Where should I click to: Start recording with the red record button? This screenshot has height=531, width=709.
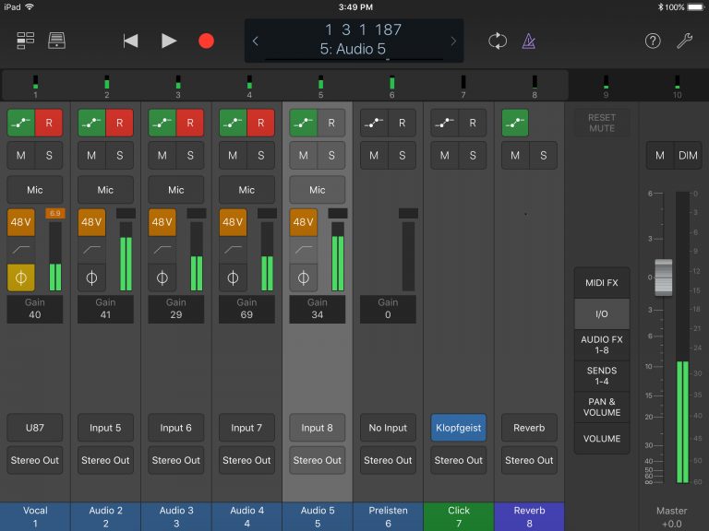(x=206, y=41)
